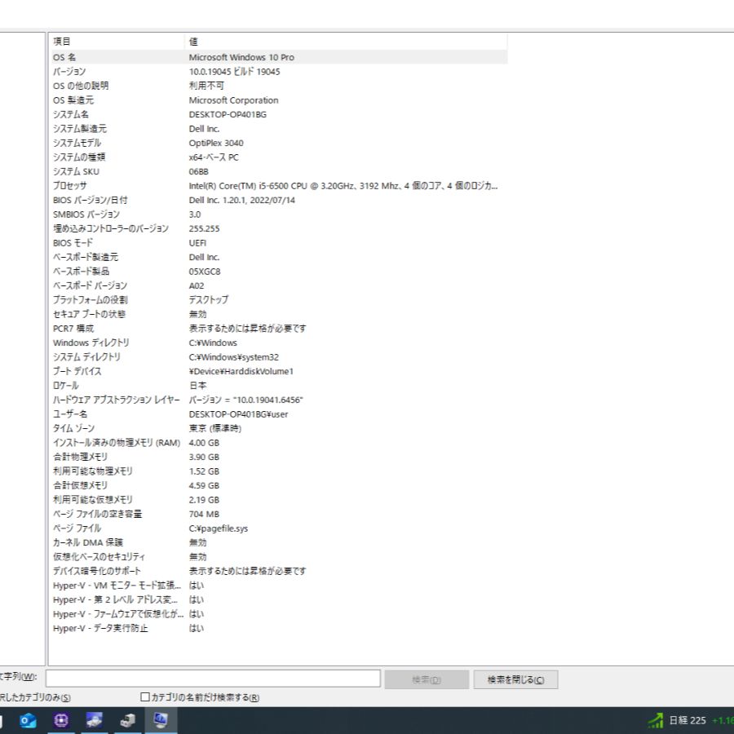734x734 pixels.
Task: Open the blue printer-like taskbar app
Action: [x=95, y=720]
